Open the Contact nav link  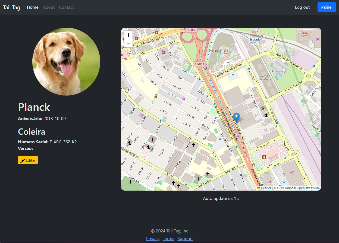click(66, 7)
